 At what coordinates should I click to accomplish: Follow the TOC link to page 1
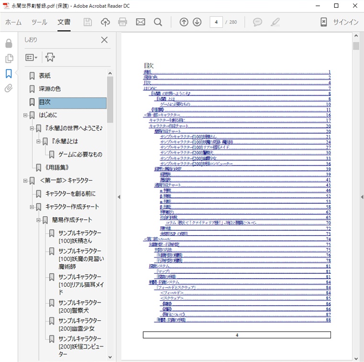click(x=237, y=72)
